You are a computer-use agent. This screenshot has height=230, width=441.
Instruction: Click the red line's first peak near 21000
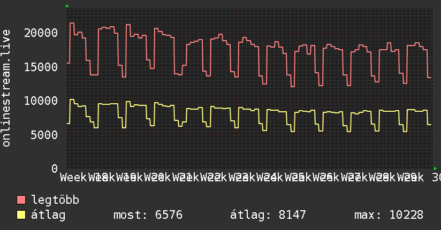[x=72, y=23]
